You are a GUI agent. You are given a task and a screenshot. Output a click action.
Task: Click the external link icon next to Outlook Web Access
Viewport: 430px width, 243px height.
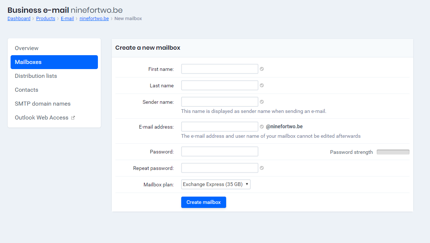tap(73, 118)
